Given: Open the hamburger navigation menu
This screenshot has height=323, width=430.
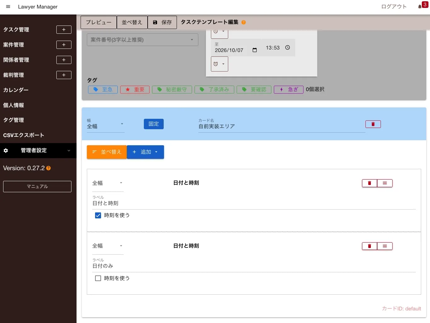Looking at the screenshot, I should coord(8,7).
